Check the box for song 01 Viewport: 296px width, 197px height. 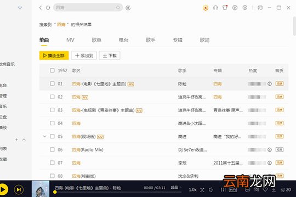52,84
